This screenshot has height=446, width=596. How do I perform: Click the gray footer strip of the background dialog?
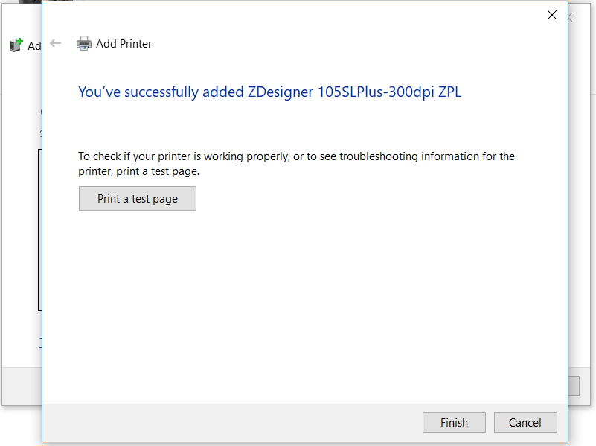point(22,386)
